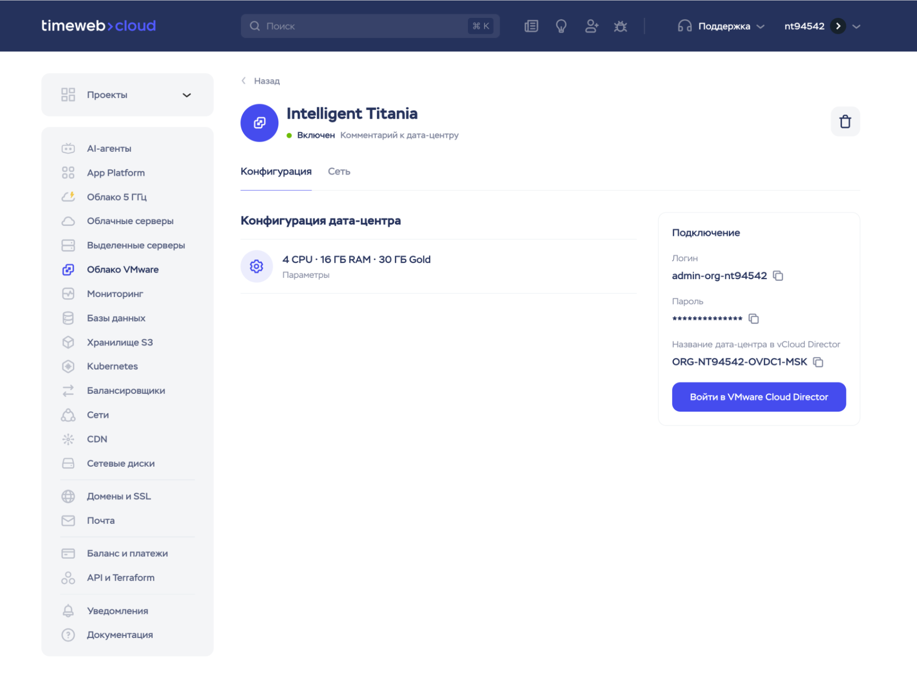Expand the Проекты dropdown
Image resolution: width=917 pixels, height=699 pixels.
(128, 95)
